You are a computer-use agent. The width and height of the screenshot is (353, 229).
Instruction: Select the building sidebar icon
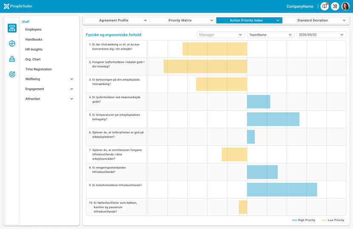[12, 59]
